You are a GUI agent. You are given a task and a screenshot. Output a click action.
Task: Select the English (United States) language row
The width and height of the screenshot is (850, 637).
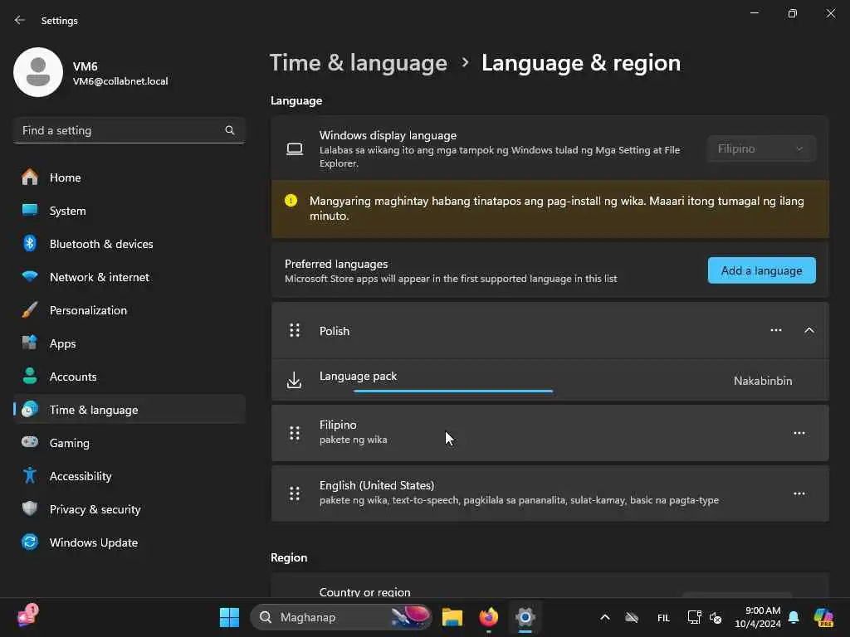(550, 494)
